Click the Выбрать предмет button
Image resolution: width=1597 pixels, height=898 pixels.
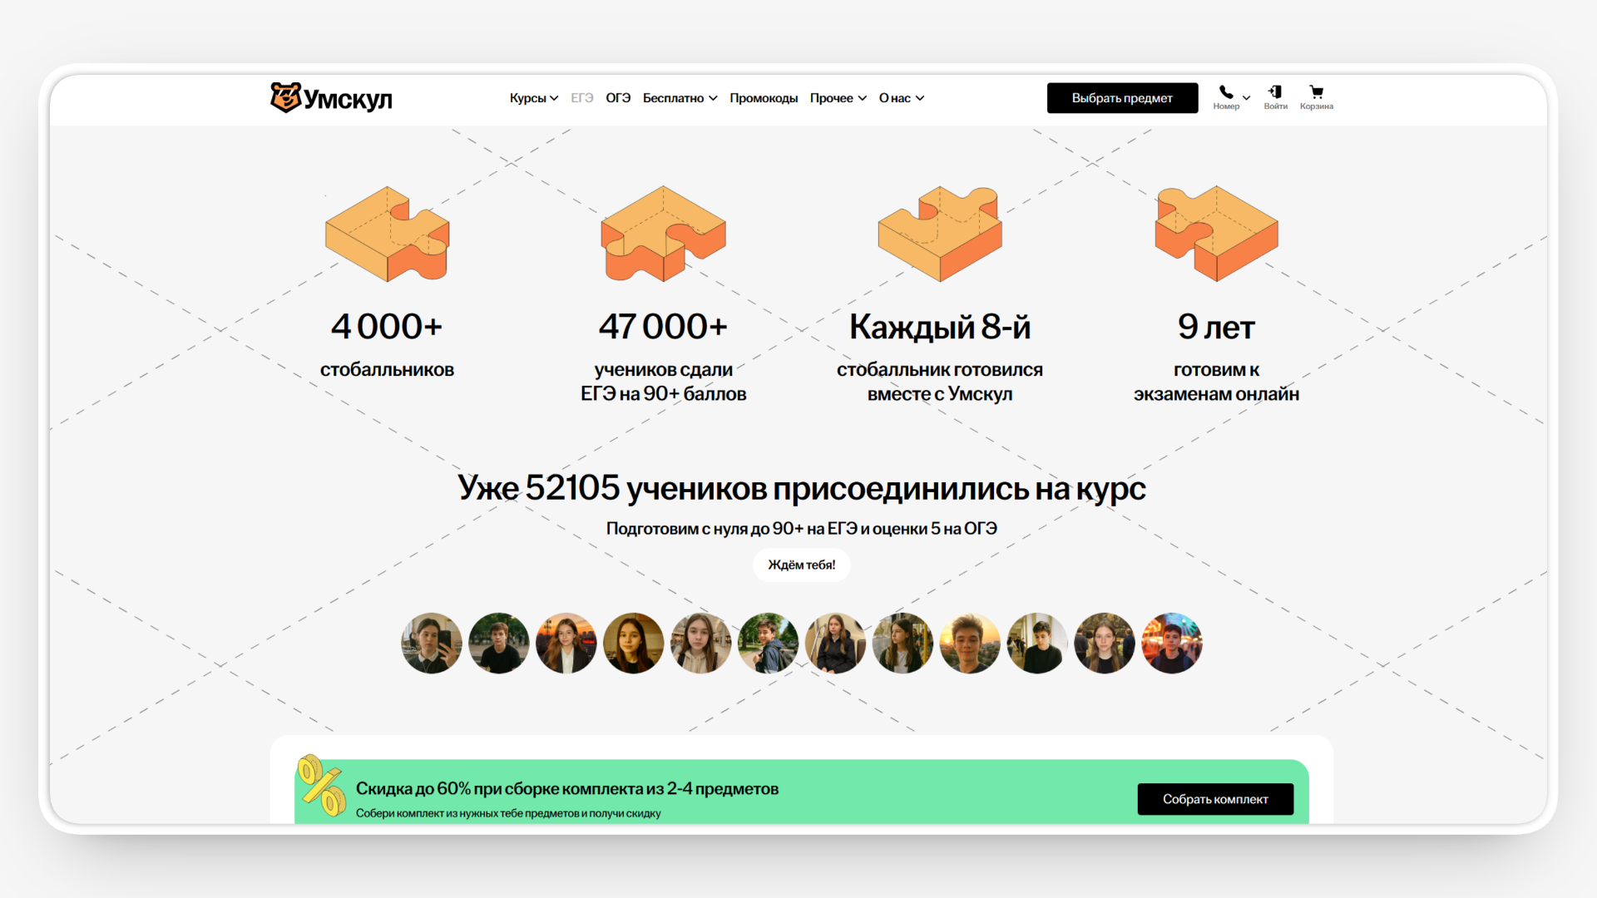(1122, 98)
